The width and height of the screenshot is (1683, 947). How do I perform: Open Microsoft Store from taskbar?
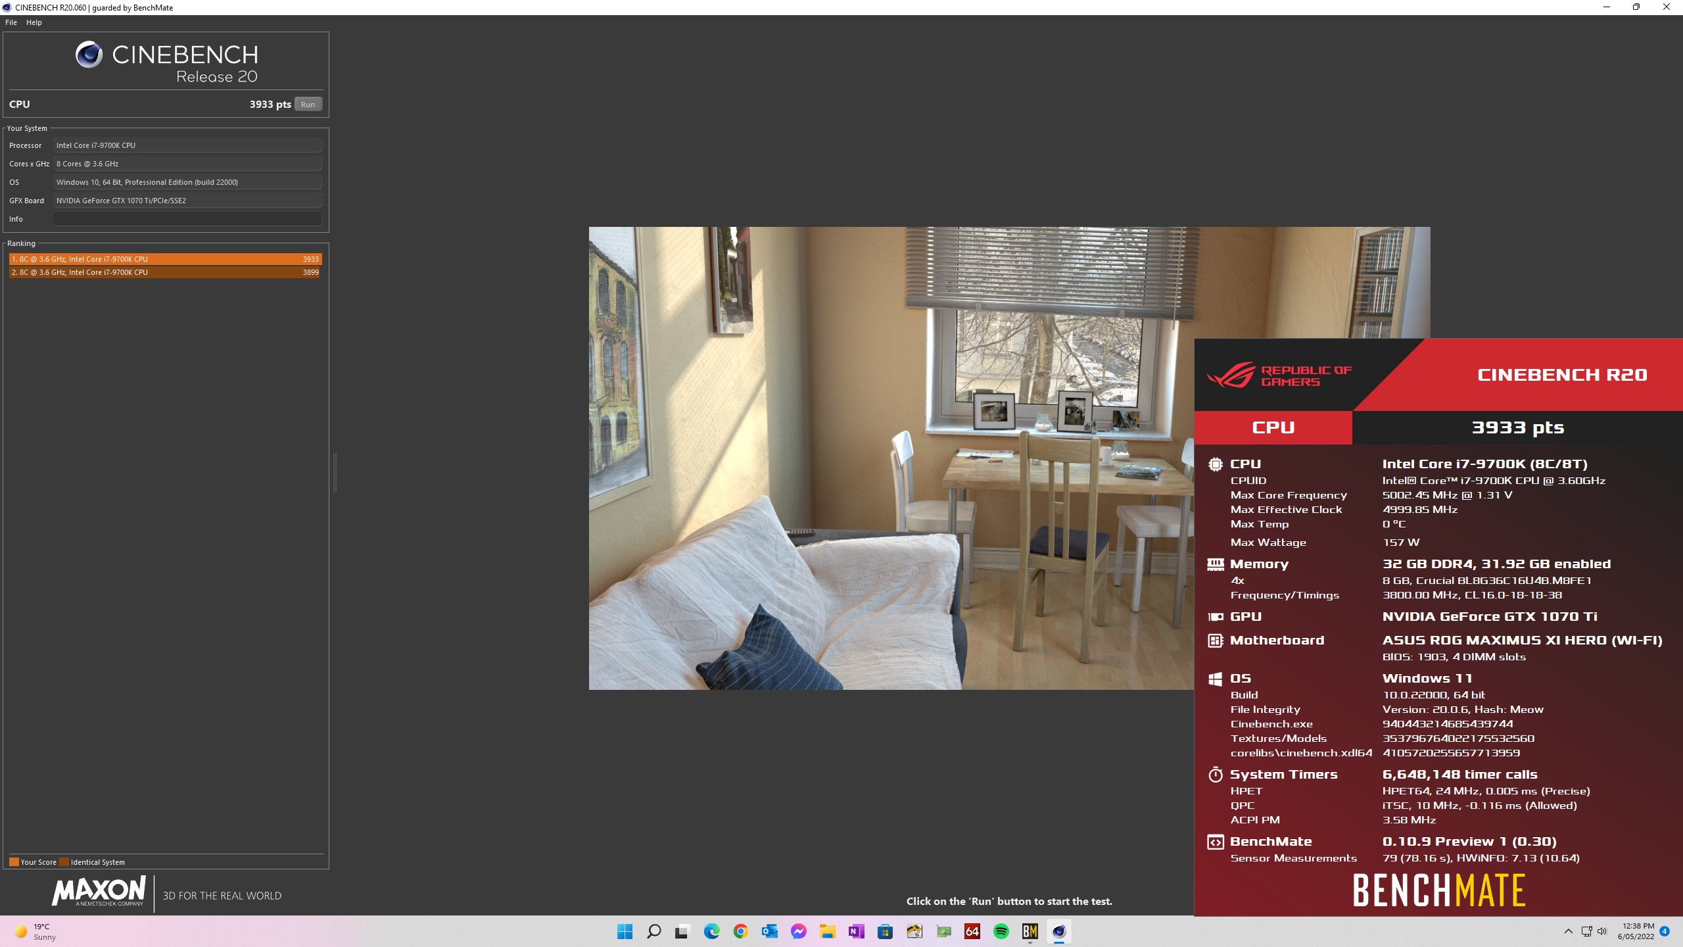coord(885,931)
